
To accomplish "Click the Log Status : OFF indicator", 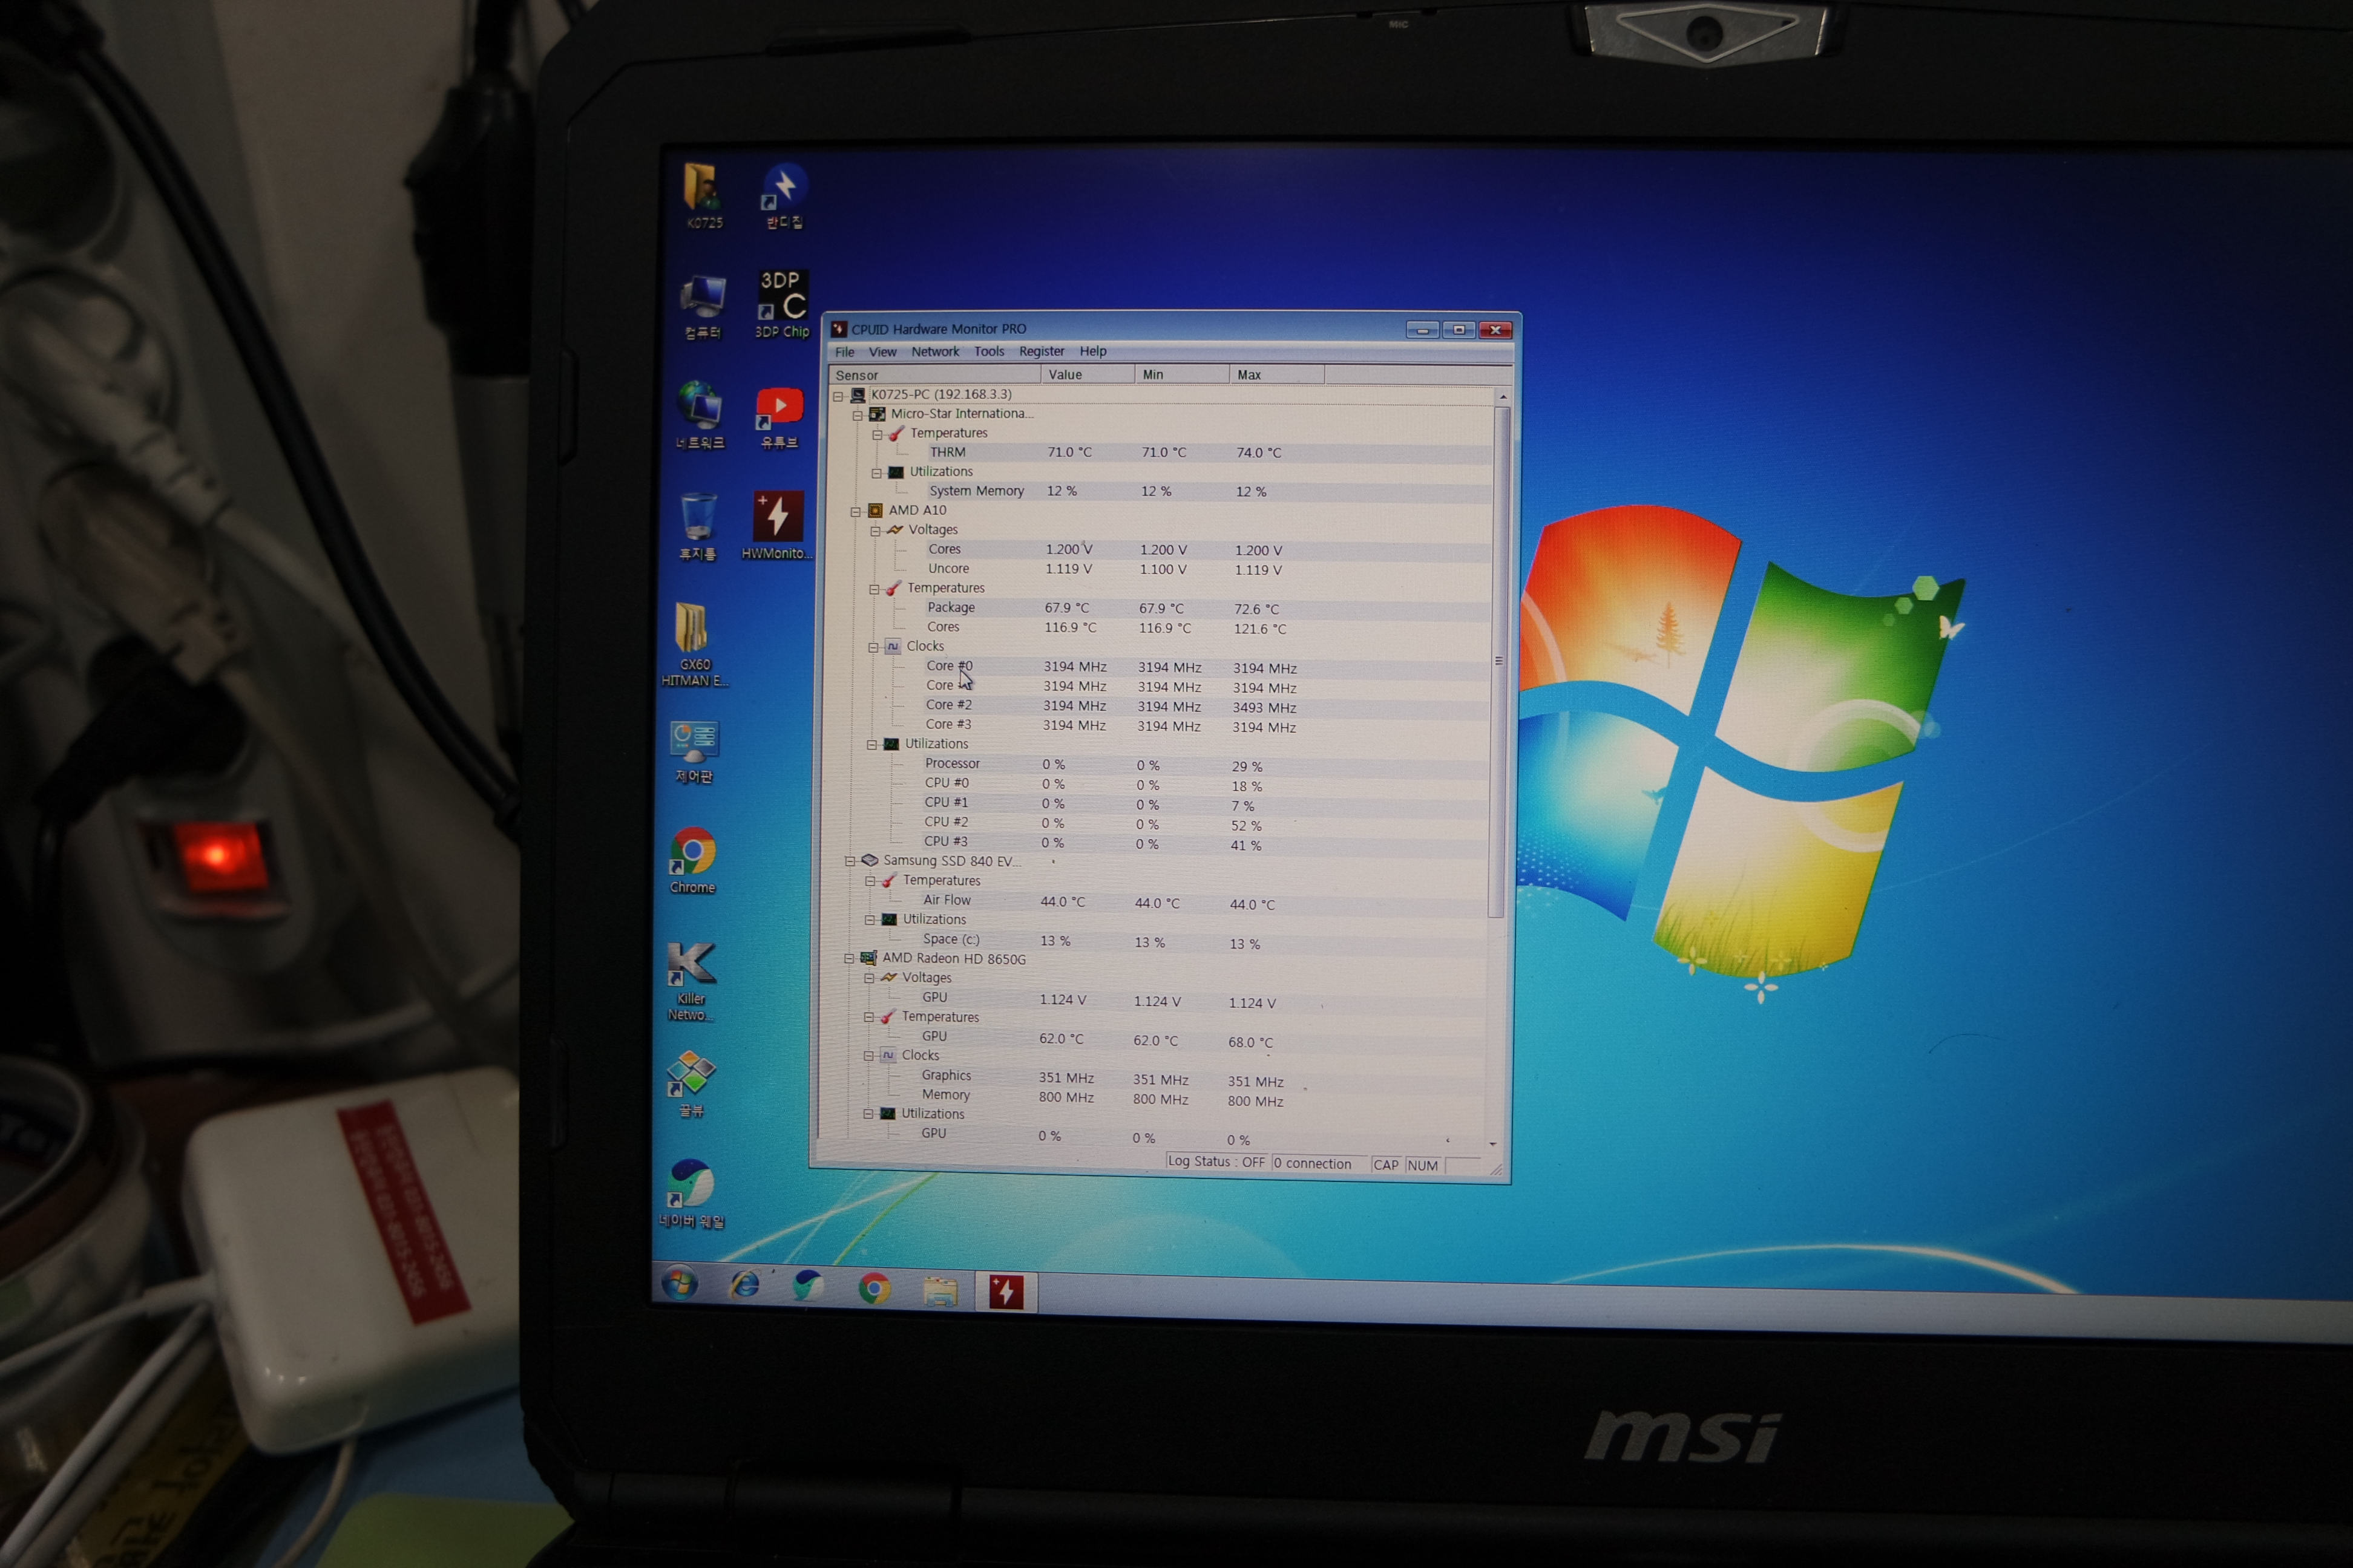I will [1216, 1162].
